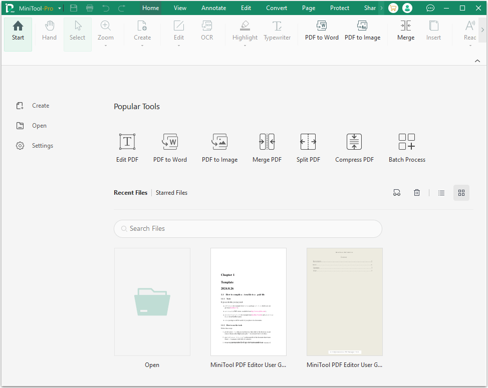
Task: Click Merge in the ribbon toolbar
Action: point(406,31)
